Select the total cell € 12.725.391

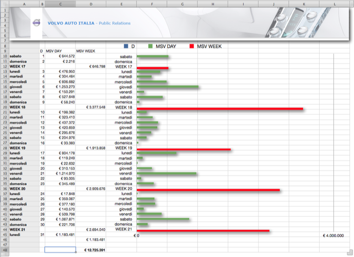[94, 250]
